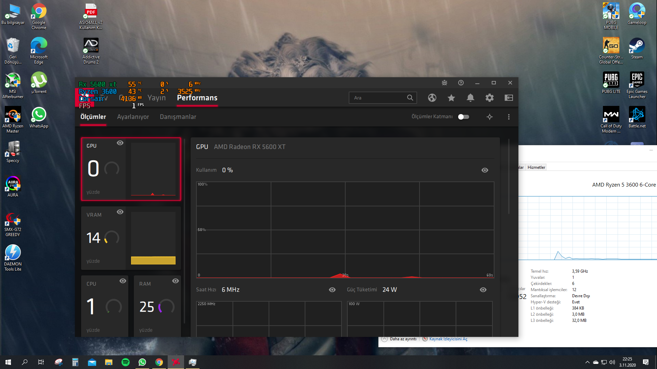Screen dimensions: 657x369
Task: Select the Ölçümler tab
Action: 93,117
